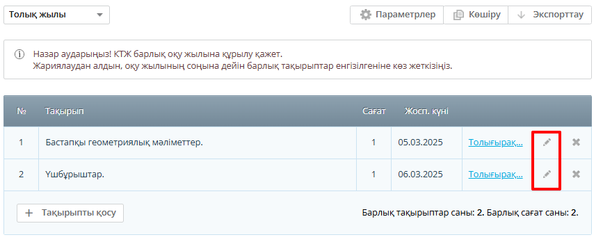Select the date 05.03.2025 cell
Screen dimensions: 603x251
click(420, 143)
